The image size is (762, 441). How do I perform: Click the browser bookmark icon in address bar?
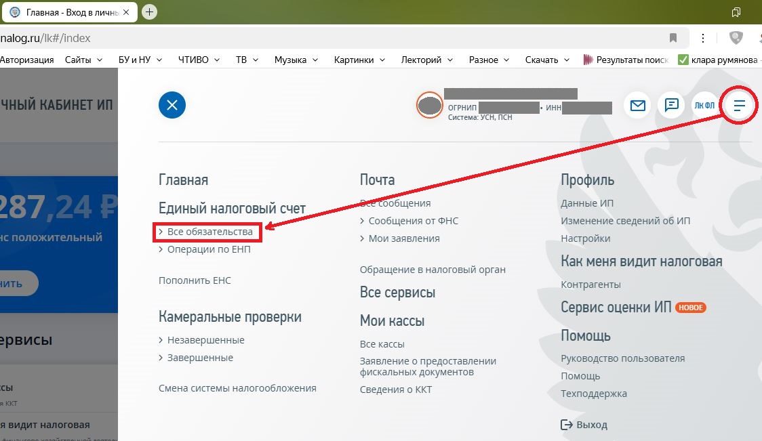pos(673,38)
